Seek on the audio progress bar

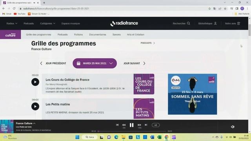132,131
